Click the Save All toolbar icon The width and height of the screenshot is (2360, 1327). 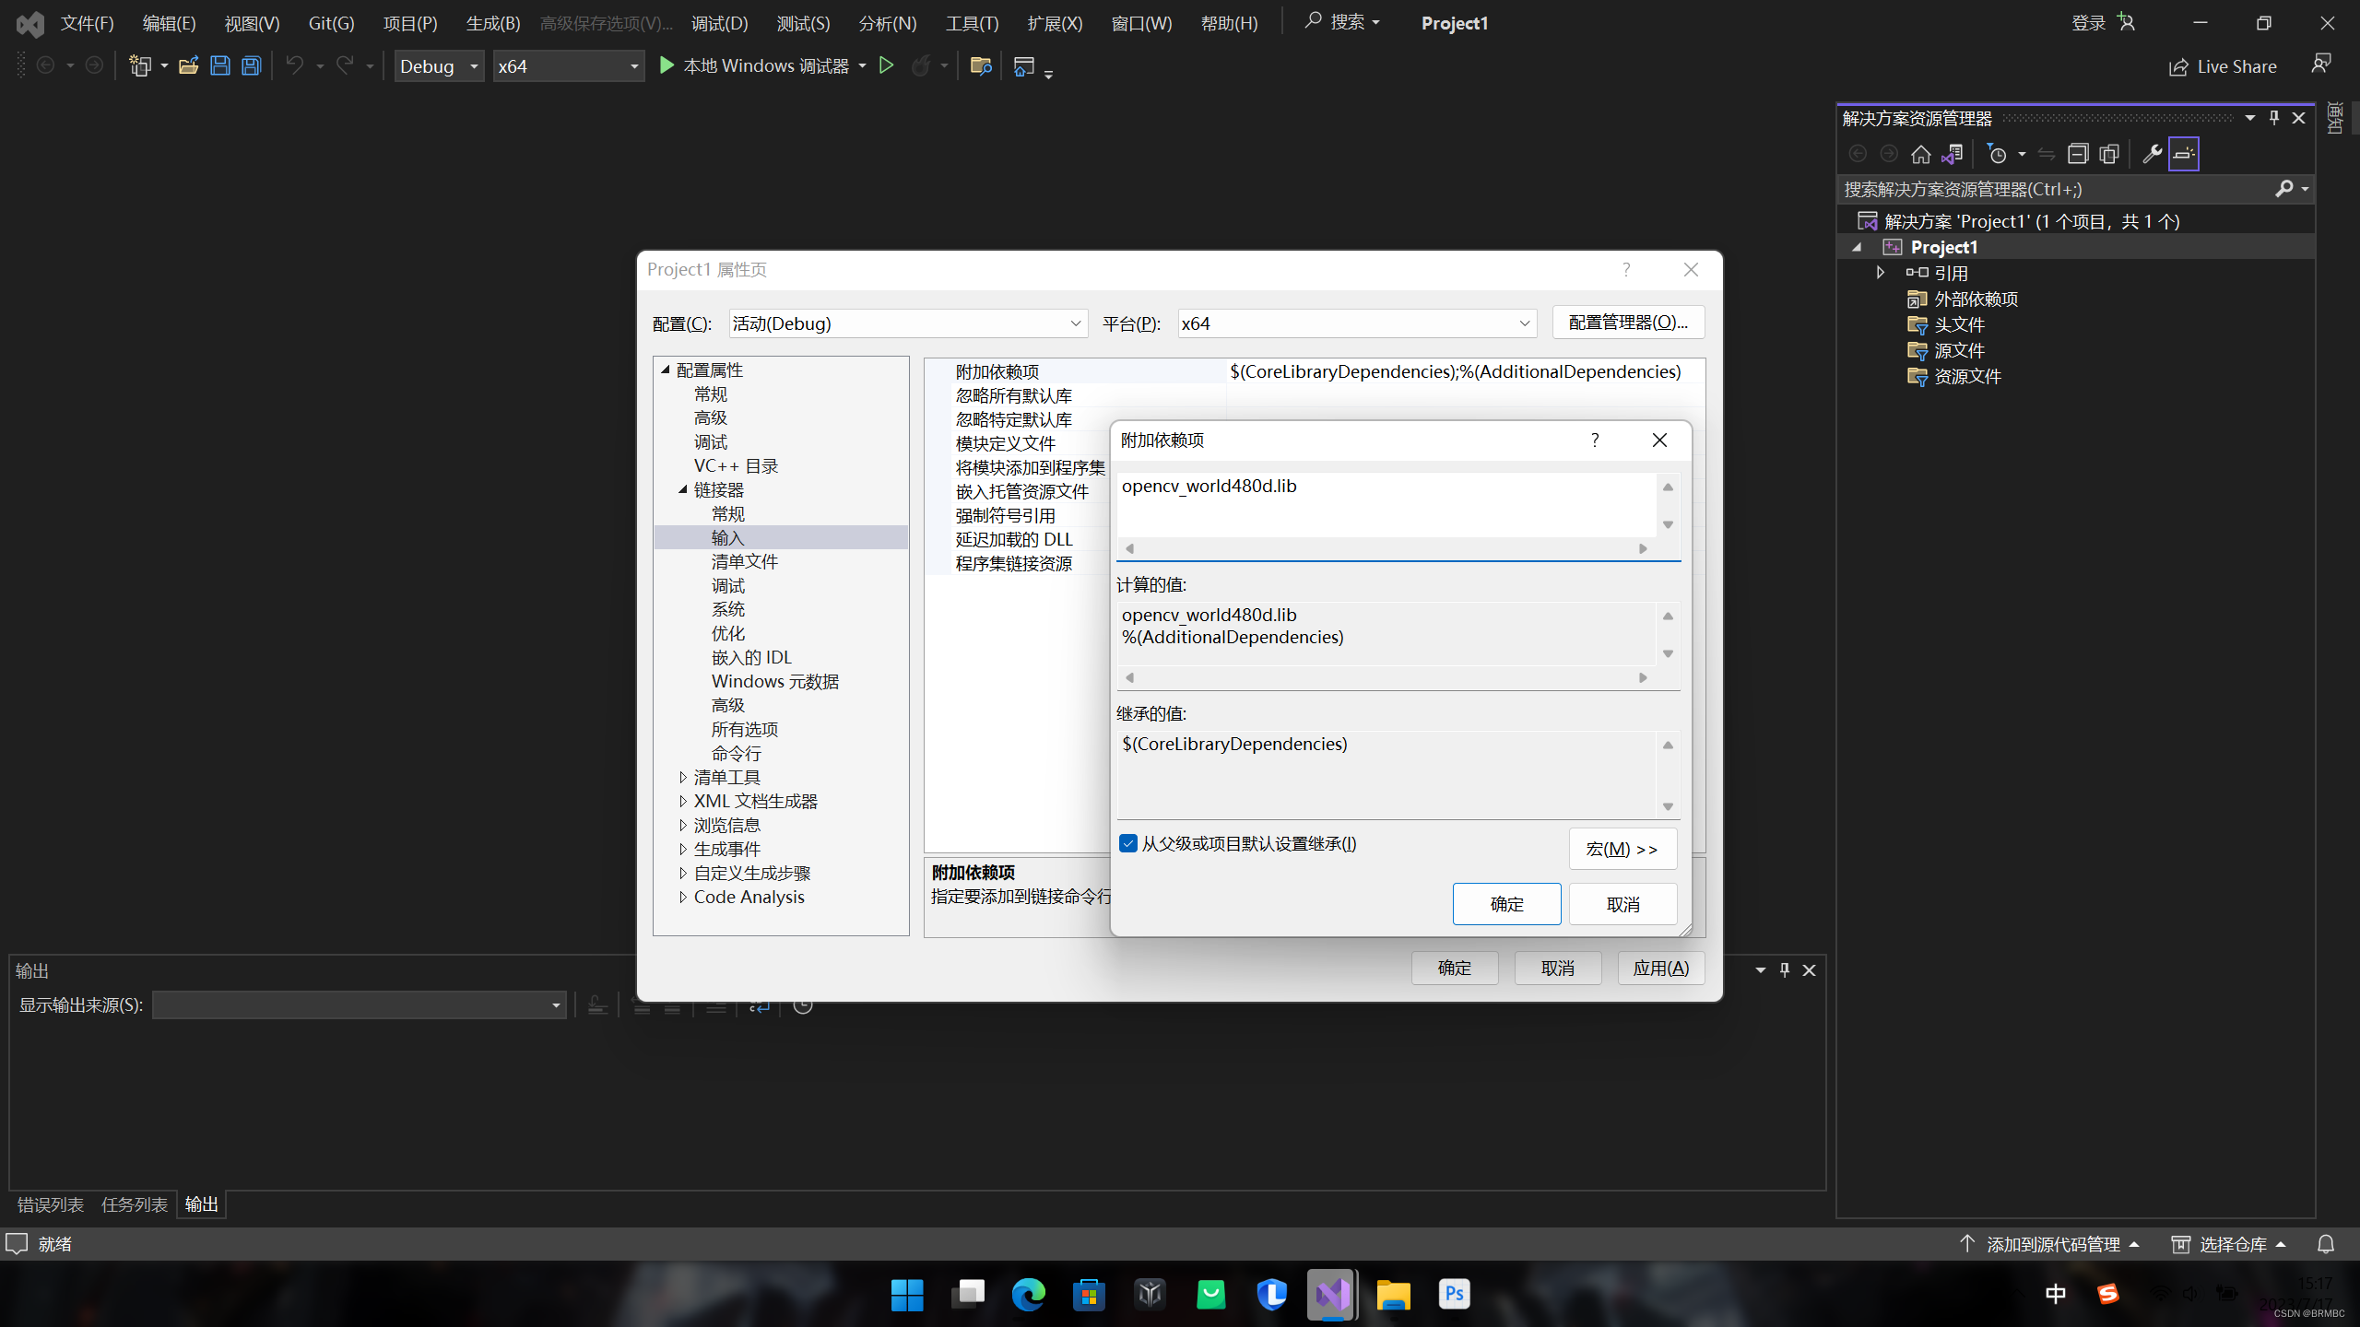point(251,65)
